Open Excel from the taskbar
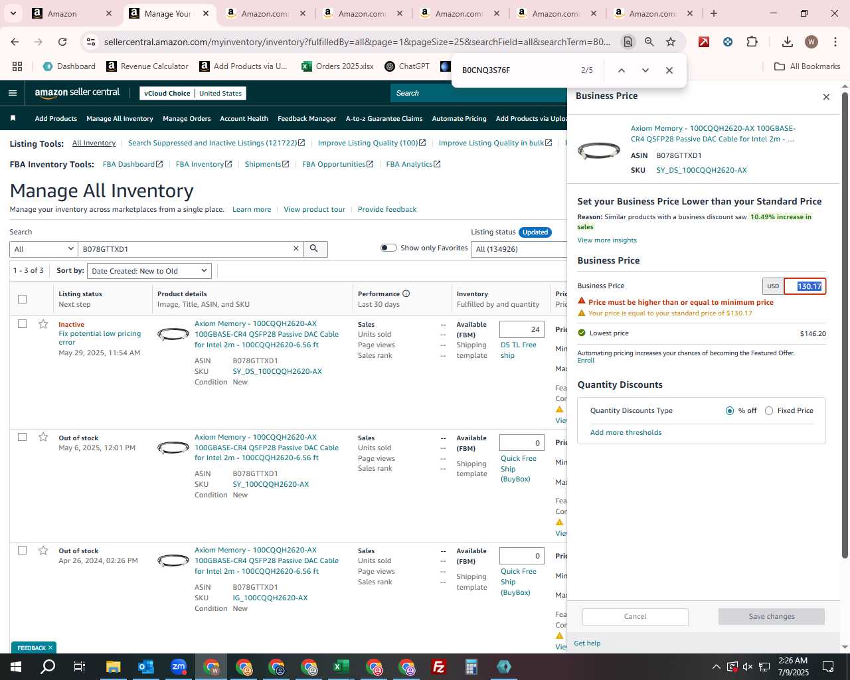Screen dimensions: 850x680 pyautogui.click(x=341, y=667)
